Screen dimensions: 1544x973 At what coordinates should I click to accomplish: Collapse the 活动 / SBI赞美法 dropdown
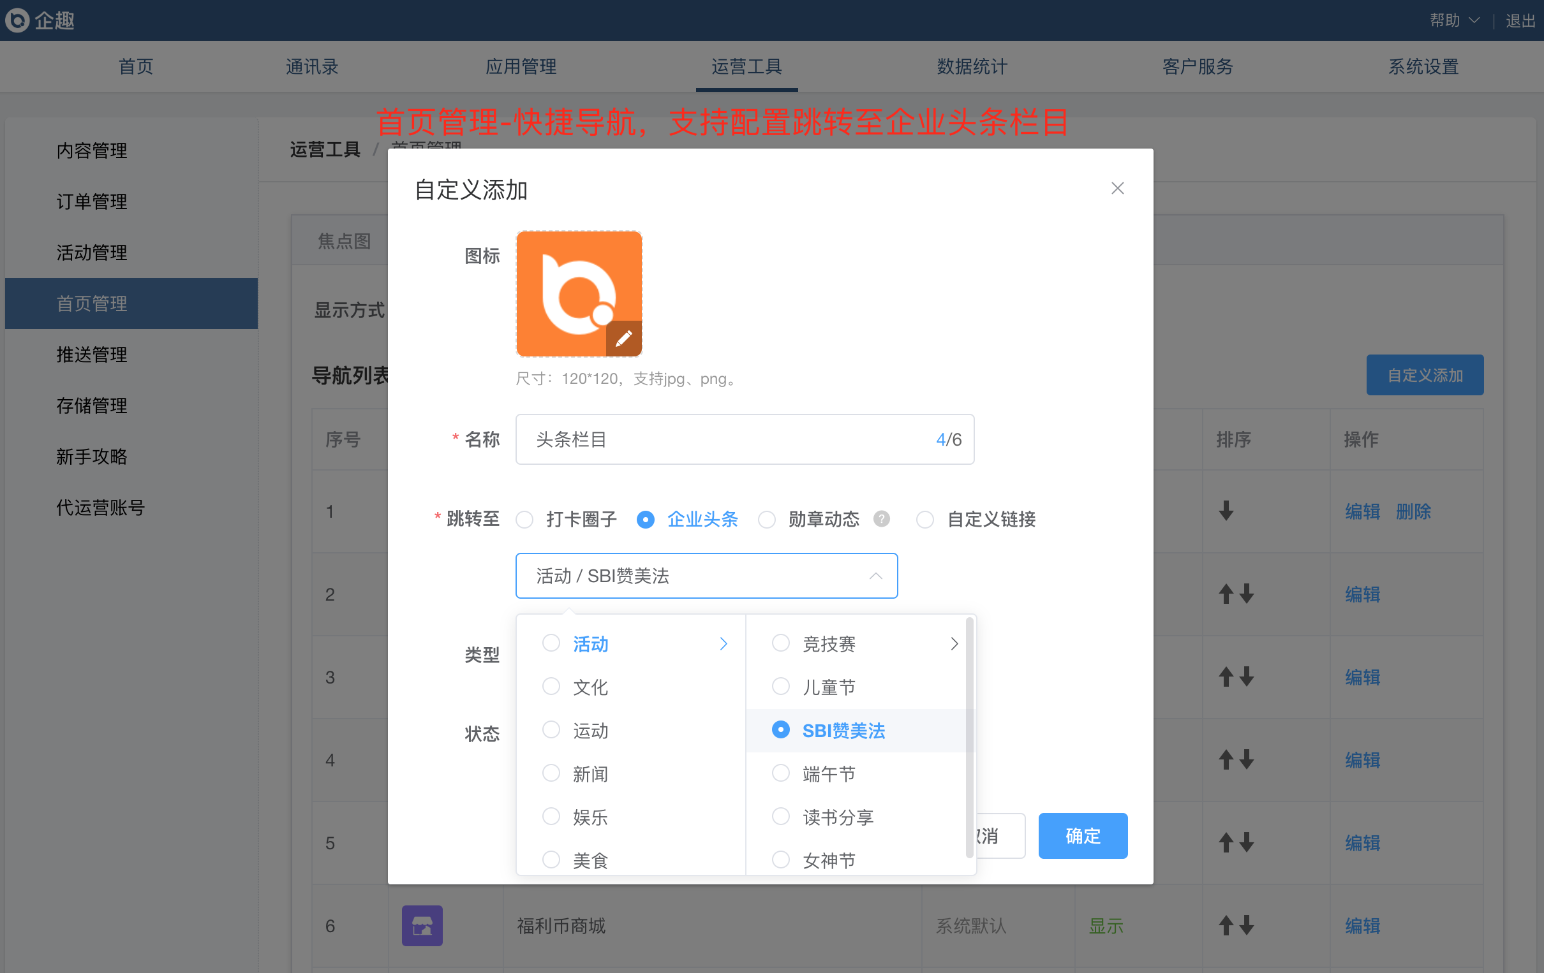[875, 576]
